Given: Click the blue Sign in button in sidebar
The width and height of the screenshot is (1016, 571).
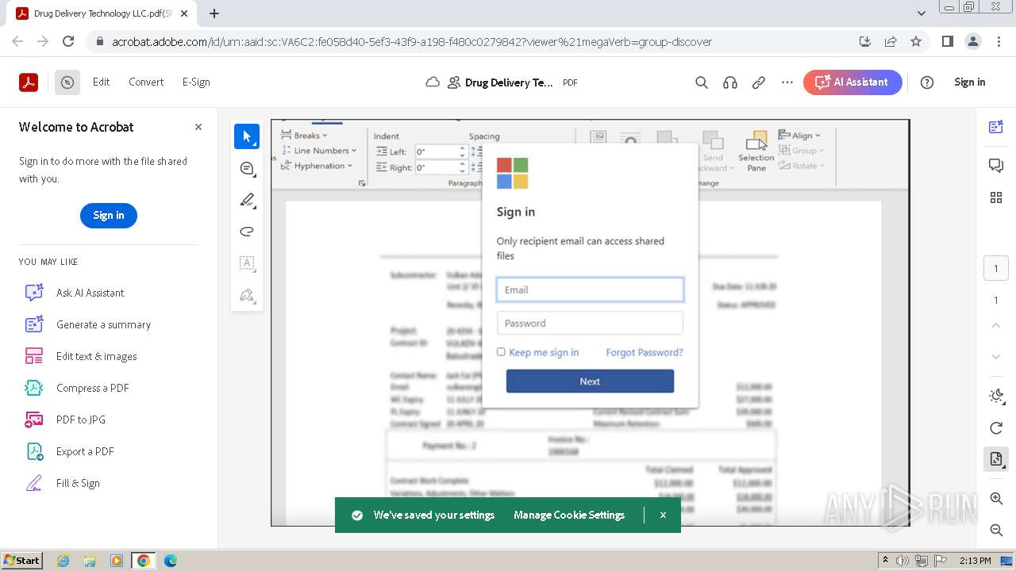Looking at the screenshot, I should tap(109, 216).
